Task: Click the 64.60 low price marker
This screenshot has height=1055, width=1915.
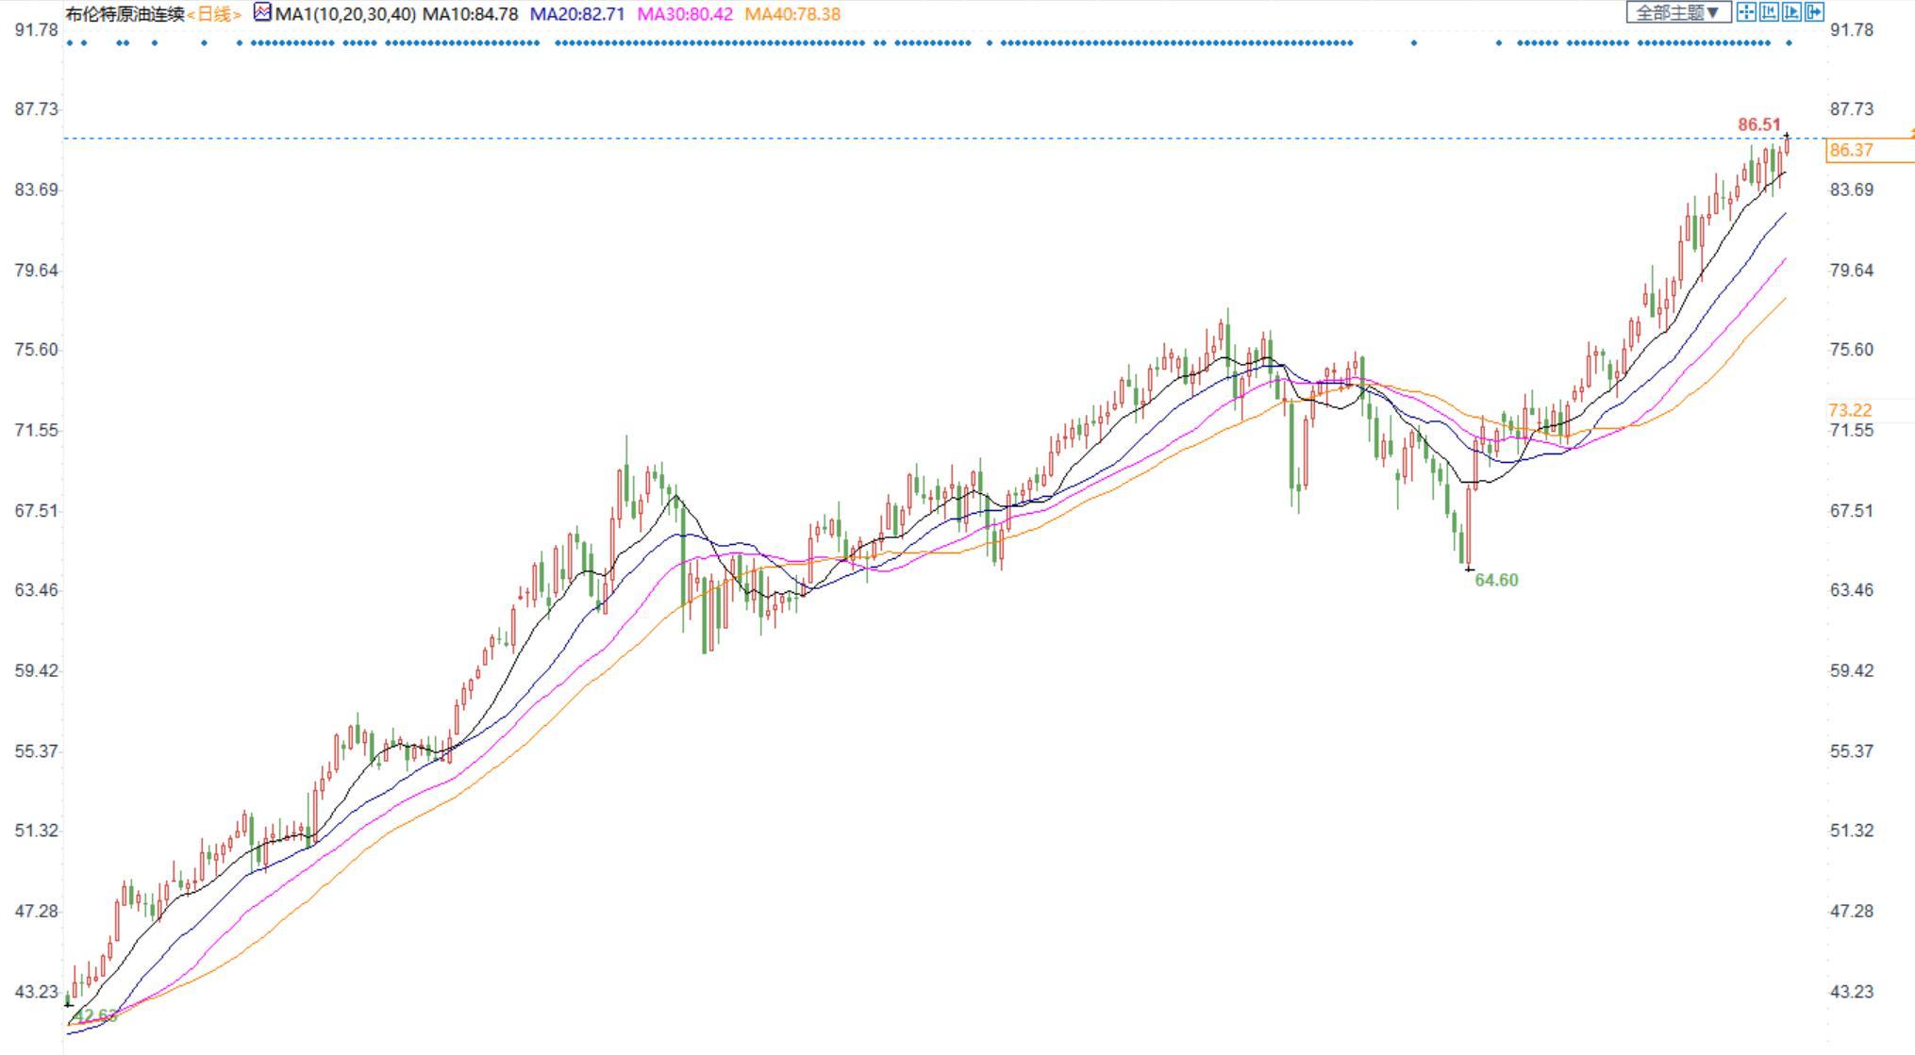Action: point(1496,580)
